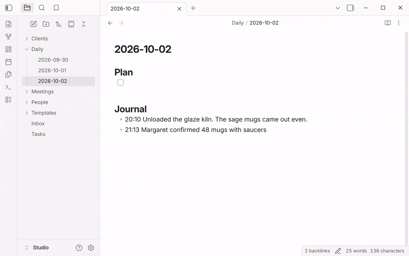Viewport: 409px width, 256px height.
Task: Create a new note
Action: tap(34, 24)
